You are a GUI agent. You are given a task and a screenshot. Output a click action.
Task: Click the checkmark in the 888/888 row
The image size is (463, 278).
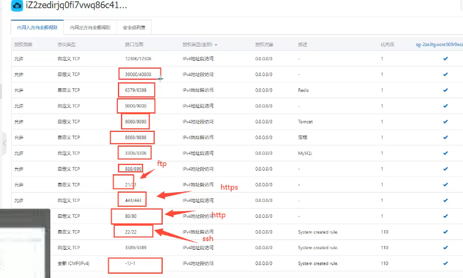445,169
